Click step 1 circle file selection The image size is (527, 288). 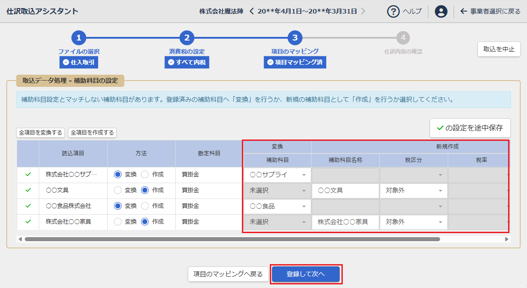pyautogui.click(x=79, y=38)
